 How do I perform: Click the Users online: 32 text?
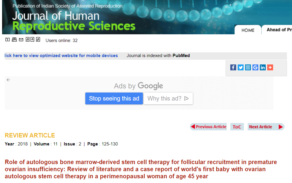(x=61, y=41)
